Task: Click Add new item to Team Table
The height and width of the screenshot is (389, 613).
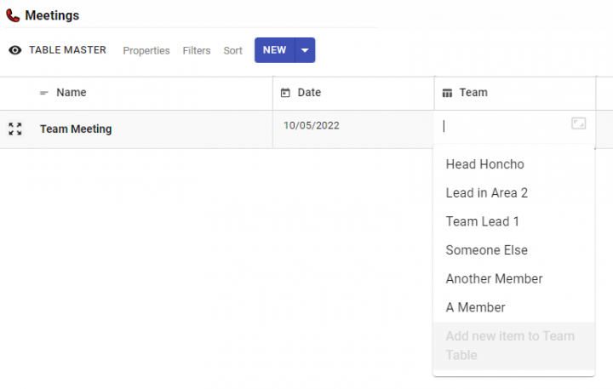Action: [x=511, y=346]
